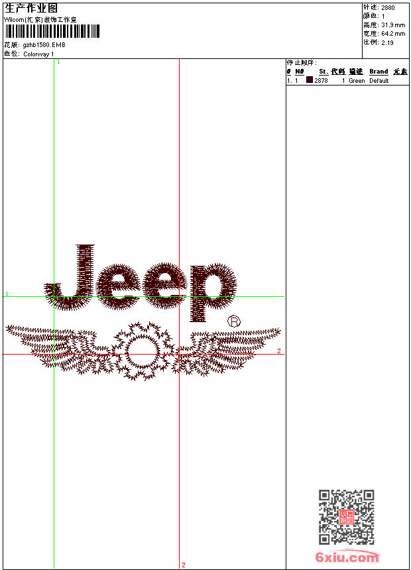
Task: Click the height value 31.9 mm
Action: pyautogui.click(x=393, y=25)
